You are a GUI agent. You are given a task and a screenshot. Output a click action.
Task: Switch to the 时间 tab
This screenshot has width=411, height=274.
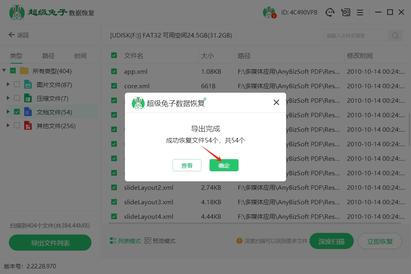pos(80,56)
